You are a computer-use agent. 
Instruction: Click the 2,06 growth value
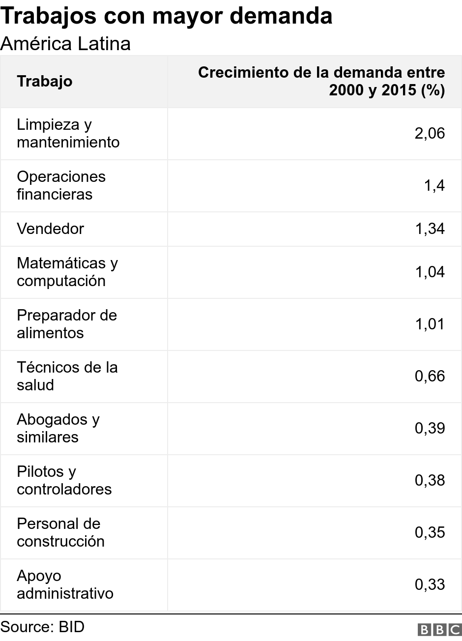430,134
